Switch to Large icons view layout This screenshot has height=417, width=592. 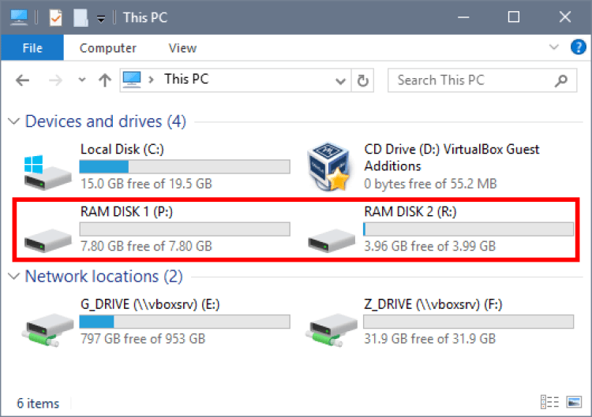(x=573, y=402)
